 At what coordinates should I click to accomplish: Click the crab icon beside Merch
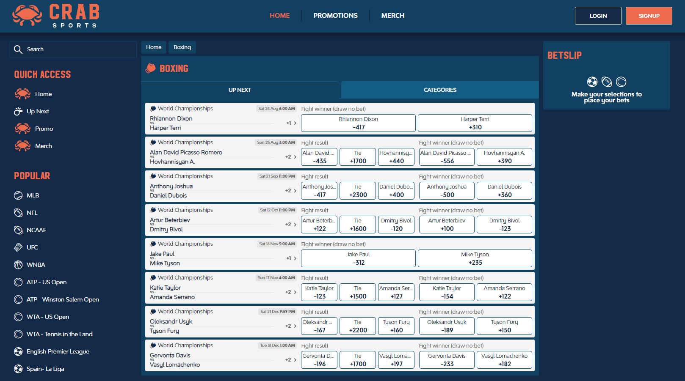coord(22,146)
